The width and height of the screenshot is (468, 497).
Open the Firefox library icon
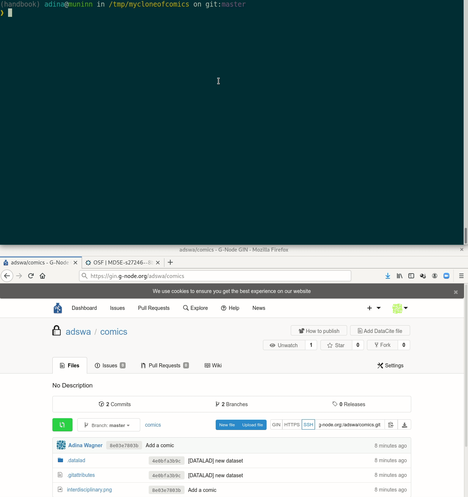400,276
